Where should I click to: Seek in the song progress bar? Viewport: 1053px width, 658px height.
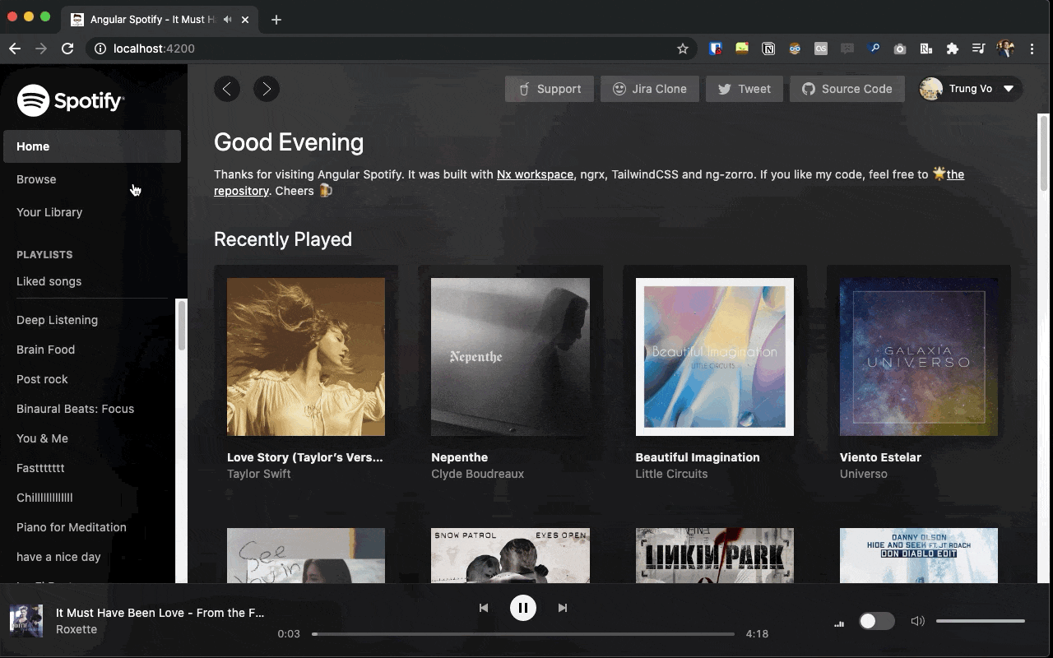523,634
